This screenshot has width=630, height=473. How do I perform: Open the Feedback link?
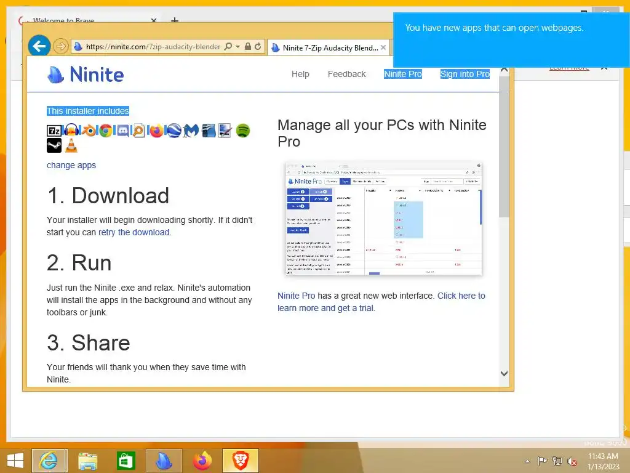point(347,74)
